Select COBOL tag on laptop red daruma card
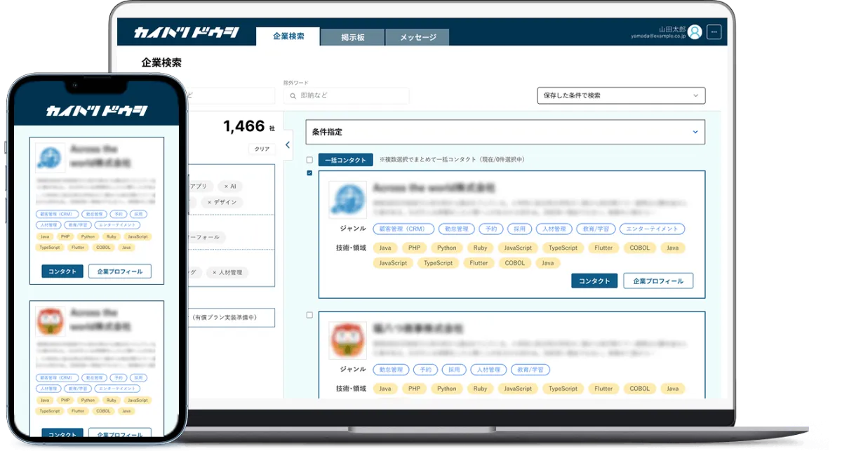Viewport: 842px width, 451px height. [639, 389]
